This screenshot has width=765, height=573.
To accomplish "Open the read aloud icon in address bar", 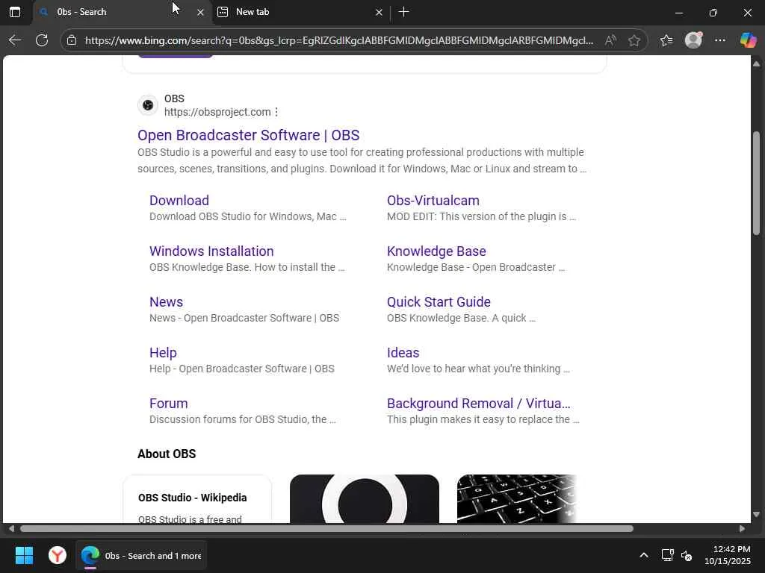I will click(610, 40).
